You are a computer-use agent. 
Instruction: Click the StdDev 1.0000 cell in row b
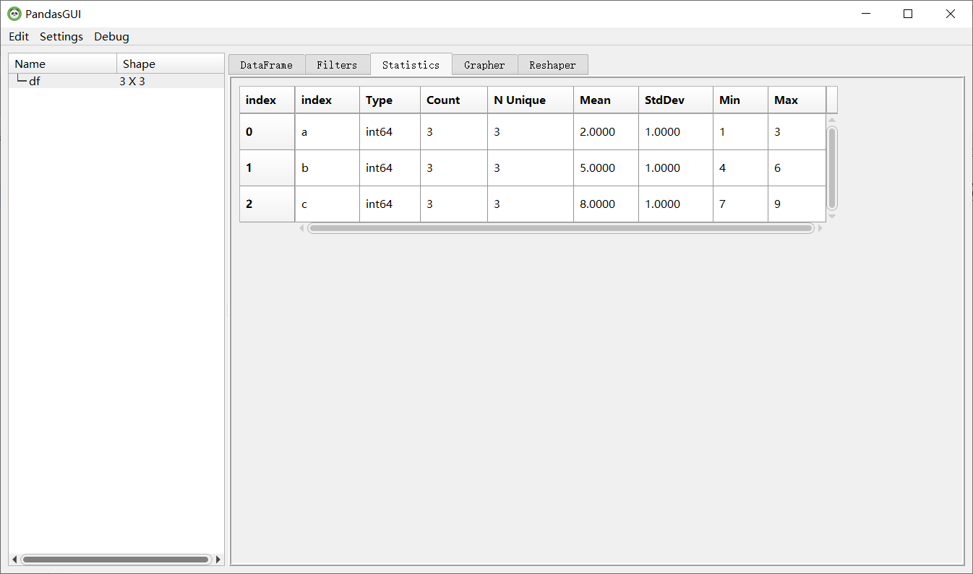(675, 168)
